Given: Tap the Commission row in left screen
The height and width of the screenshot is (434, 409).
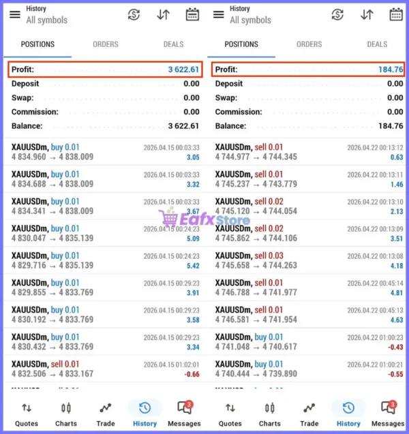Looking at the screenshot, I should pos(105,112).
